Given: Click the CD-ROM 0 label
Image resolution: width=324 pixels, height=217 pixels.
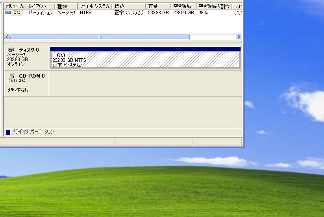Looking at the screenshot, I should (32, 76).
